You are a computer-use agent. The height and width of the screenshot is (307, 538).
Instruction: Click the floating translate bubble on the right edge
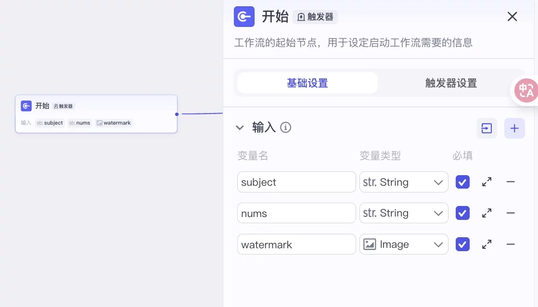coord(526,90)
